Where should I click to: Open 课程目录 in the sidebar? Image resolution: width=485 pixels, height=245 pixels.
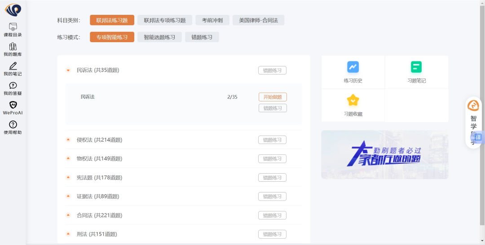pos(13,30)
